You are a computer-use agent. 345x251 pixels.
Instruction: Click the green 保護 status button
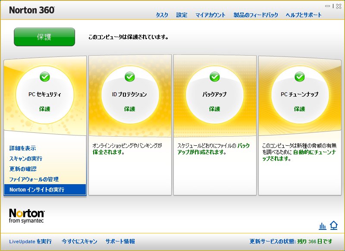44,37
